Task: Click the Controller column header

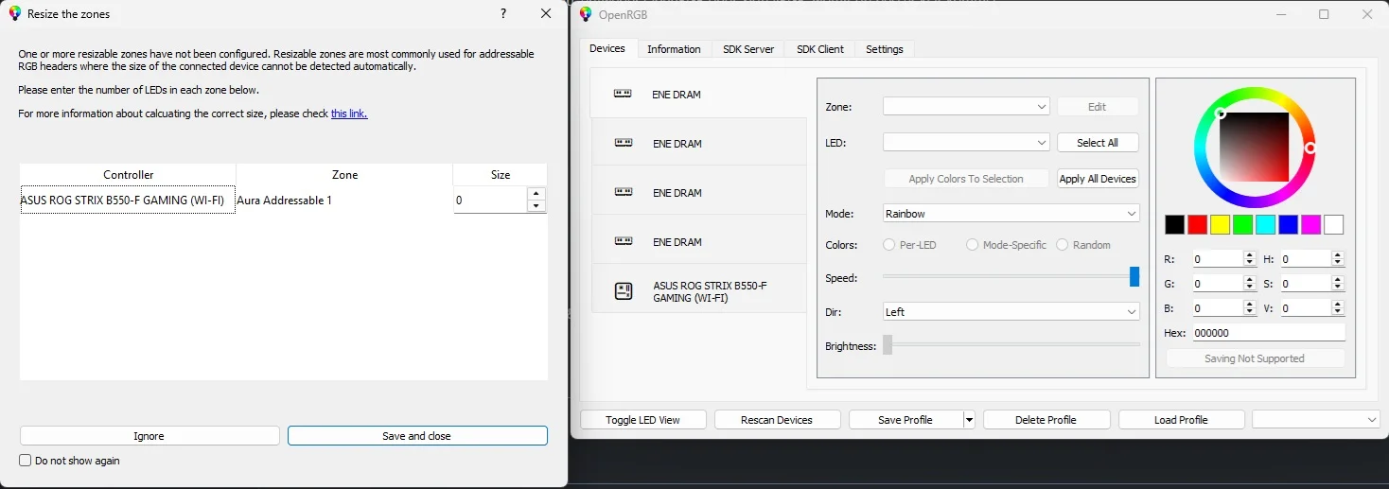Action: coord(128,175)
